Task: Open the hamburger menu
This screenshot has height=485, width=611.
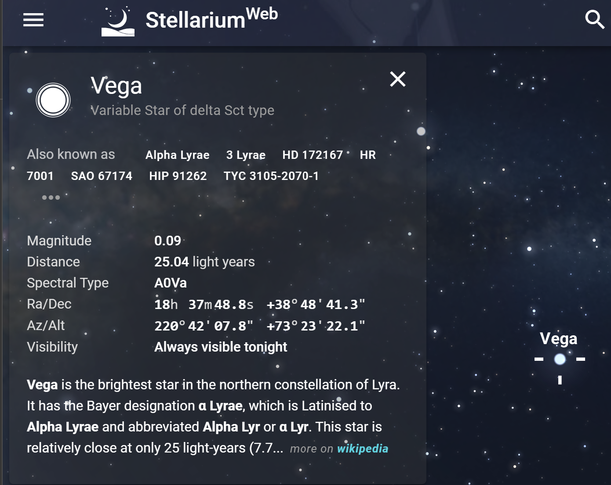Action: pyautogui.click(x=33, y=20)
